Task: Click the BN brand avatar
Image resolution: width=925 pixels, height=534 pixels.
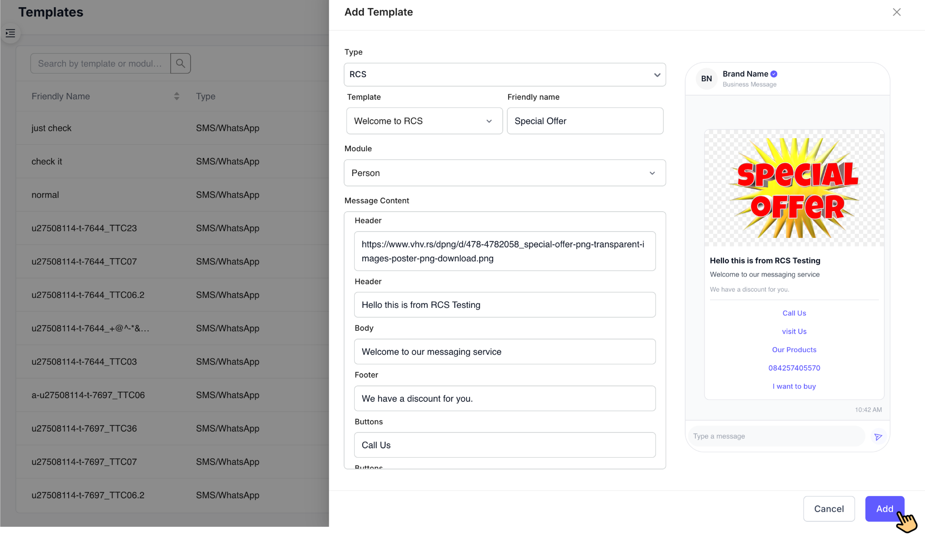Action: coord(706,79)
